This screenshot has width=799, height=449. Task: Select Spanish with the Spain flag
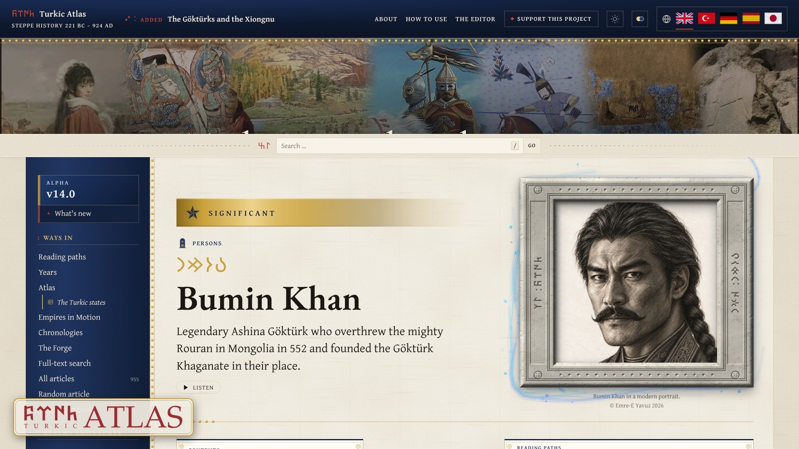[751, 18]
